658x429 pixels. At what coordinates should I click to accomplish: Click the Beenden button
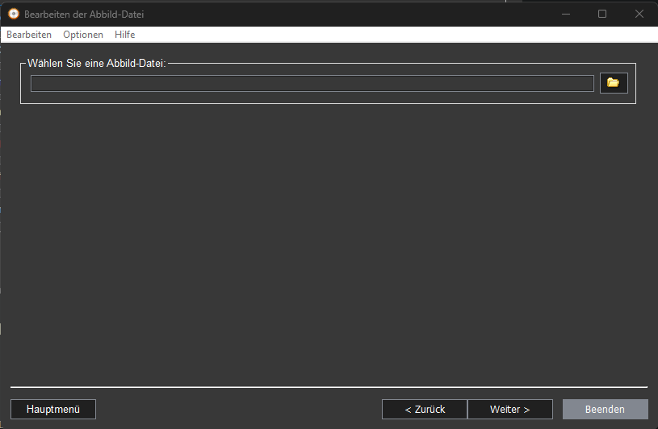tap(606, 410)
